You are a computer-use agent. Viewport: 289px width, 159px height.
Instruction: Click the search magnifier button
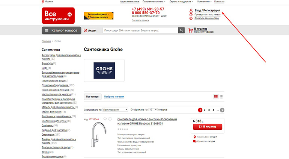181,30
